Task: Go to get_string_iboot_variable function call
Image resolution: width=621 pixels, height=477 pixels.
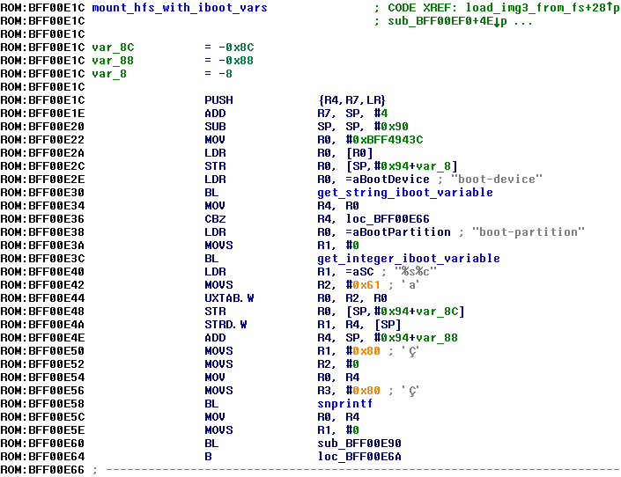Action: click(404, 193)
